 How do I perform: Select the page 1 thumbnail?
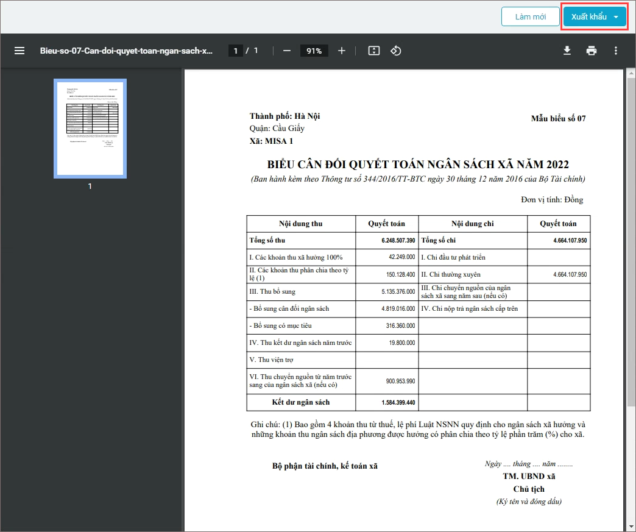(90, 129)
